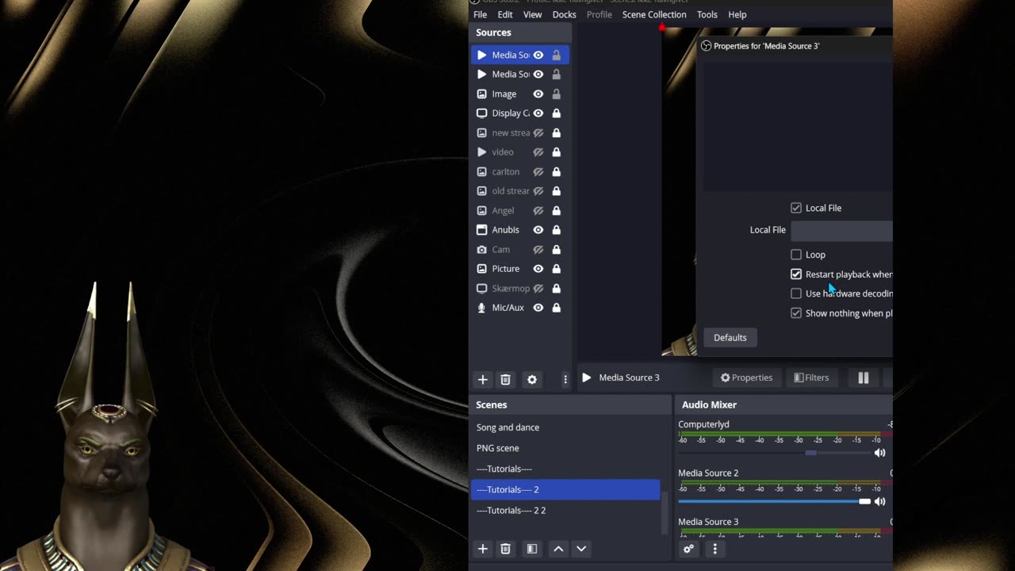
Task: Open the Tools menu
Action: click(x=707, y=14)
